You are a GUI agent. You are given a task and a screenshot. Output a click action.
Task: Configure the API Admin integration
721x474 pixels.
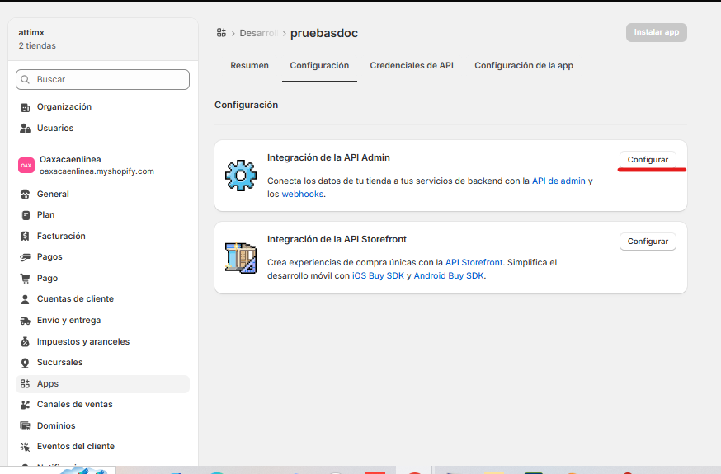[x=648, y=160]
